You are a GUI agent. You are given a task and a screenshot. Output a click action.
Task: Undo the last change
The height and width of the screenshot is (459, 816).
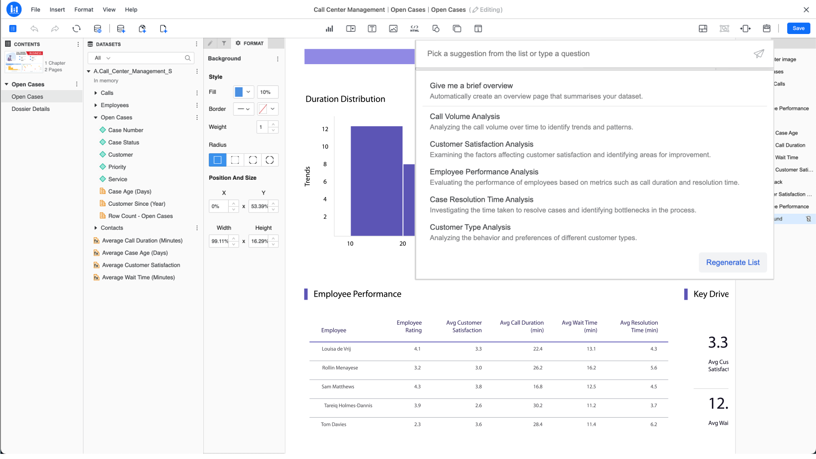coord(34,28)
